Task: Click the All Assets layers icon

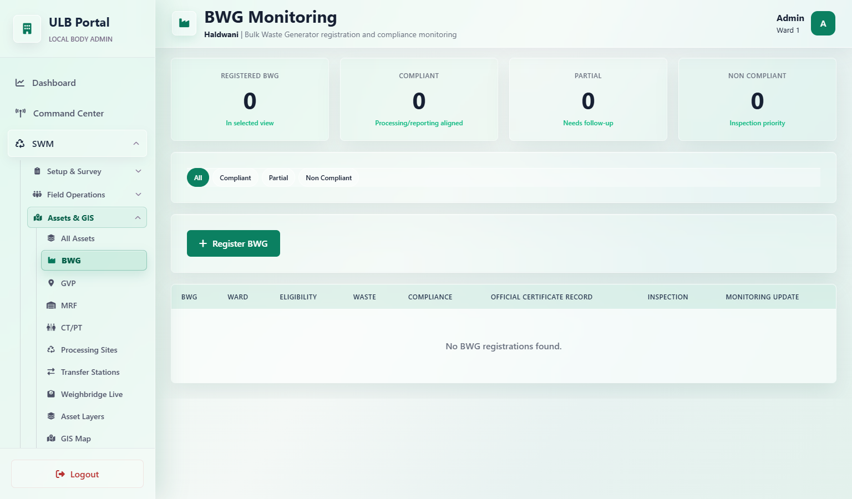Action: [x=51, y=238]
